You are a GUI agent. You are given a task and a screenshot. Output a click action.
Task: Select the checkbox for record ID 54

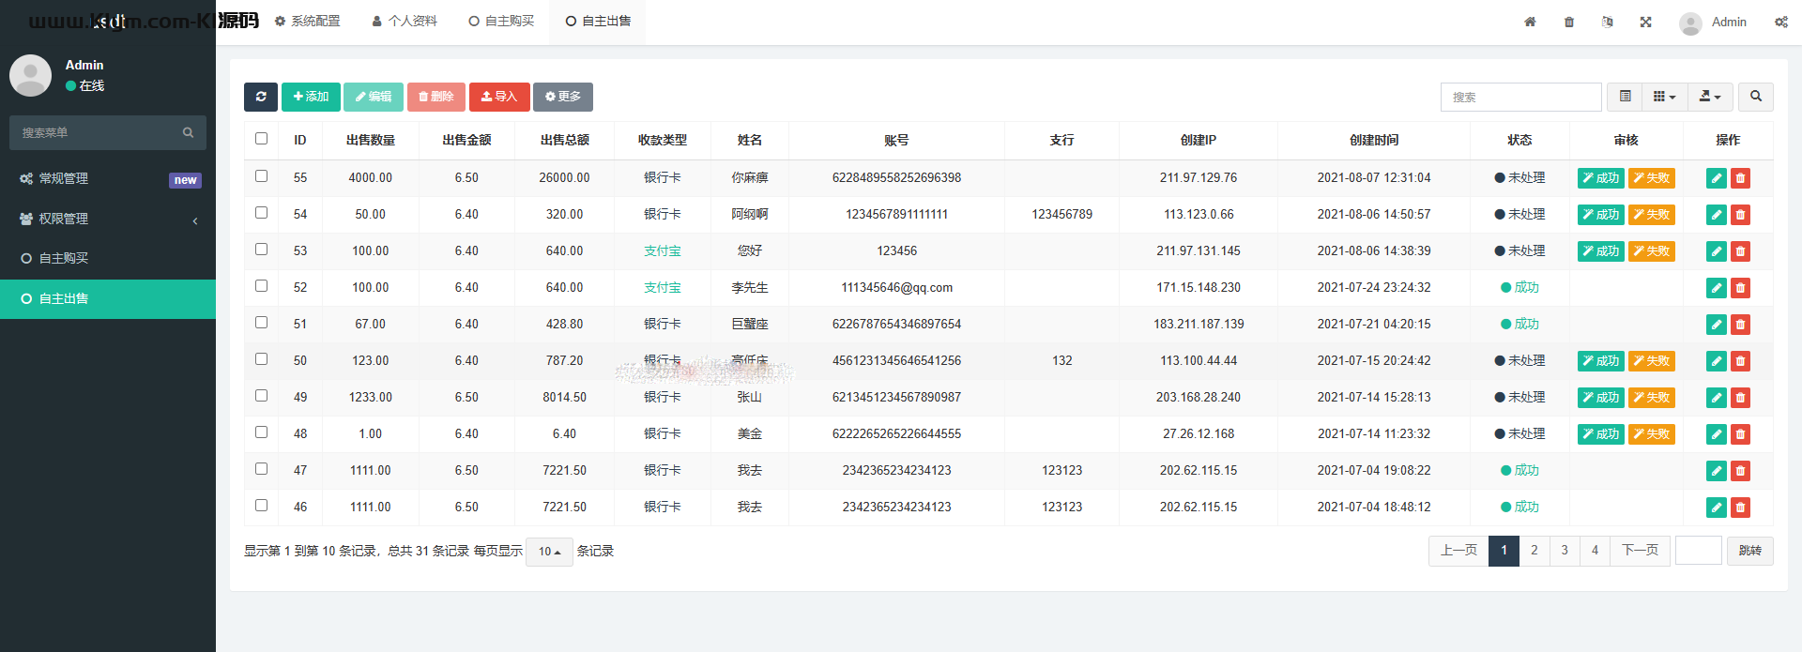pos(261,213)
